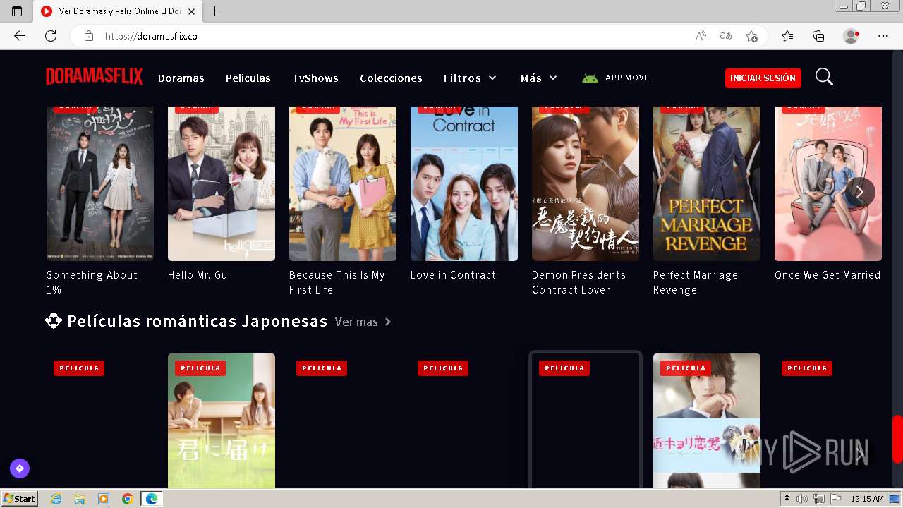Image resolution: width=903 pixels, height=508 pixels.
Task: Open Demon Presidents Contract Lover title link
Action: [579, 282]
